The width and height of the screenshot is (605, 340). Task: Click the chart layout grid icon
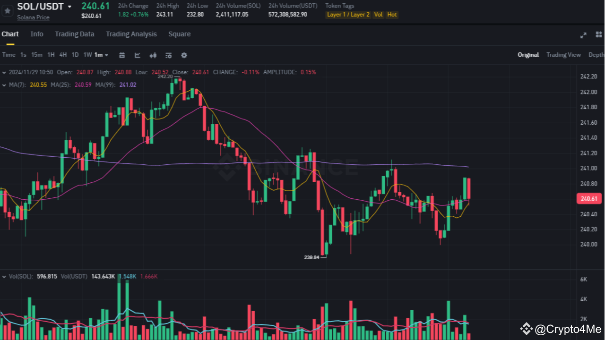(x=598, y=34)
